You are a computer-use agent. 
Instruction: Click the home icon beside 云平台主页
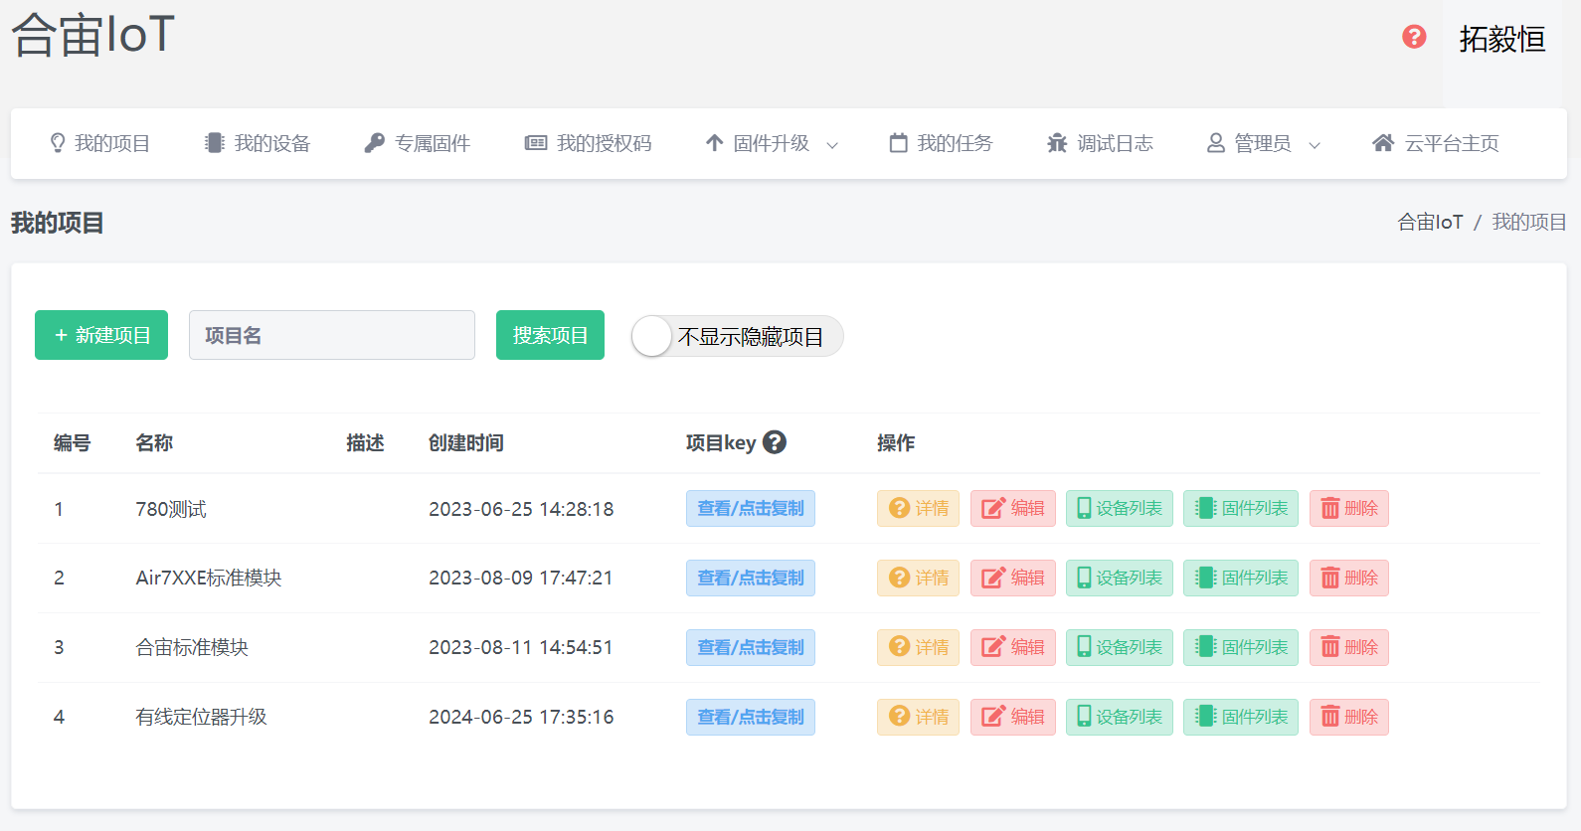(1382, 143)
